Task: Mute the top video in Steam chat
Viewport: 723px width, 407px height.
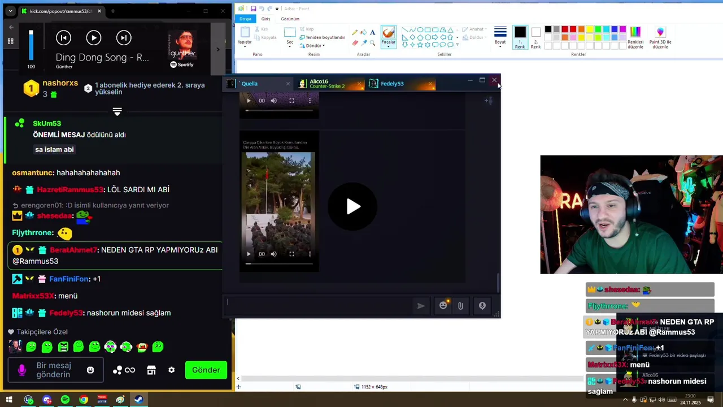Action: tap(273, 101)
